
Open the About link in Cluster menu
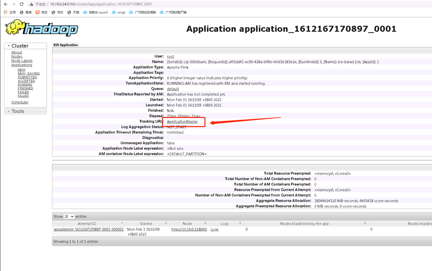tap(17, 52)
